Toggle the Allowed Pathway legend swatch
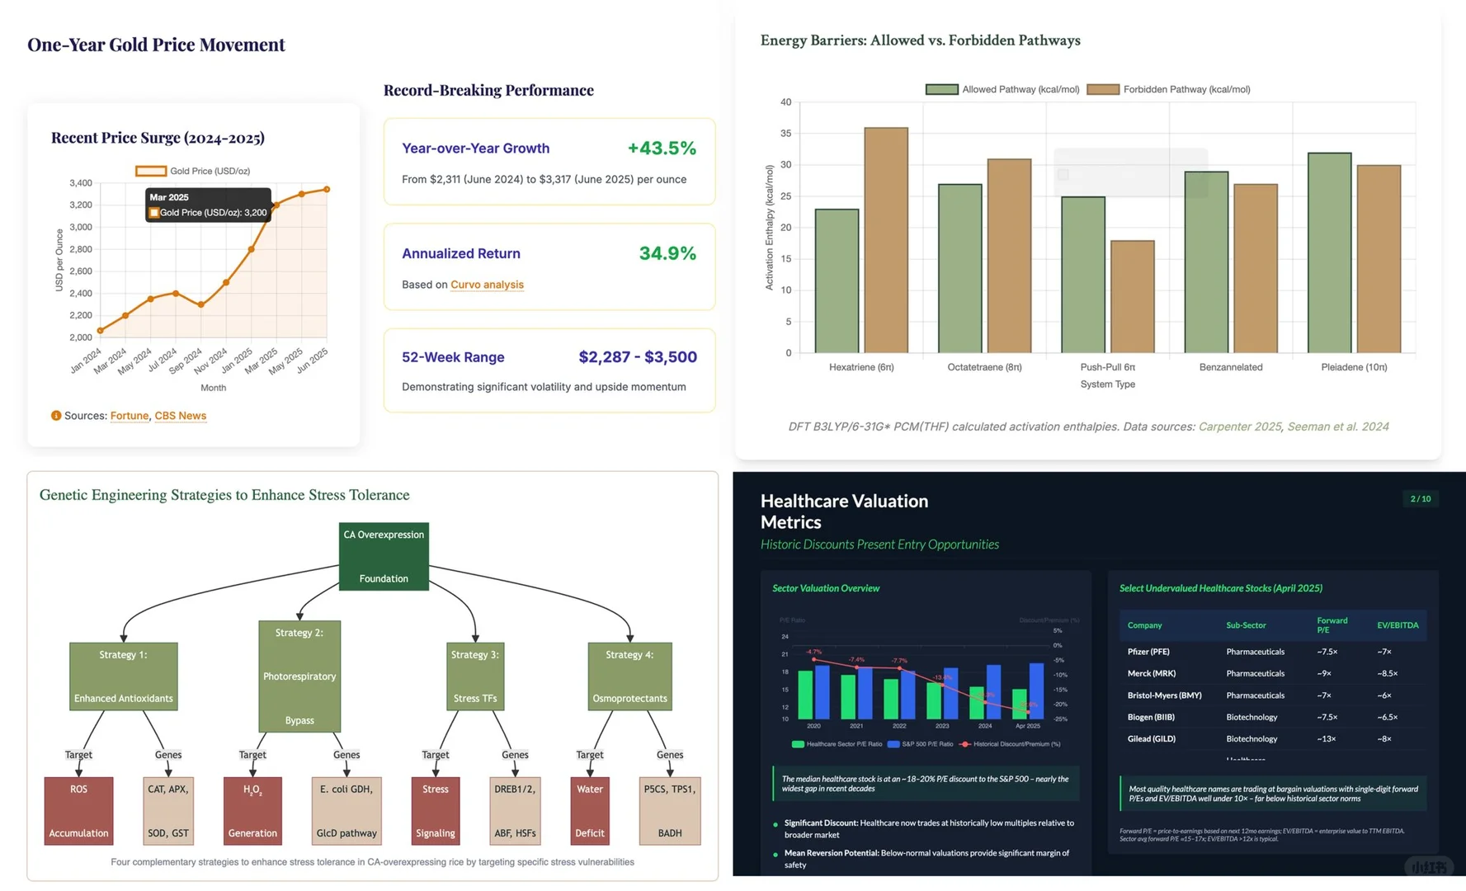Viewport: 1466px width, 891px height. click(941, 89)
